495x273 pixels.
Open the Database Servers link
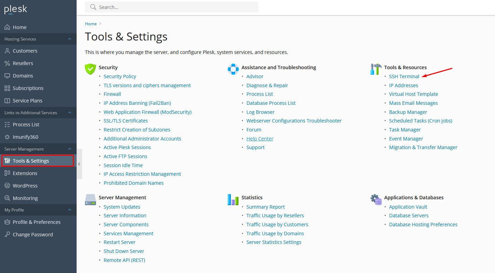tap(409, 215)
